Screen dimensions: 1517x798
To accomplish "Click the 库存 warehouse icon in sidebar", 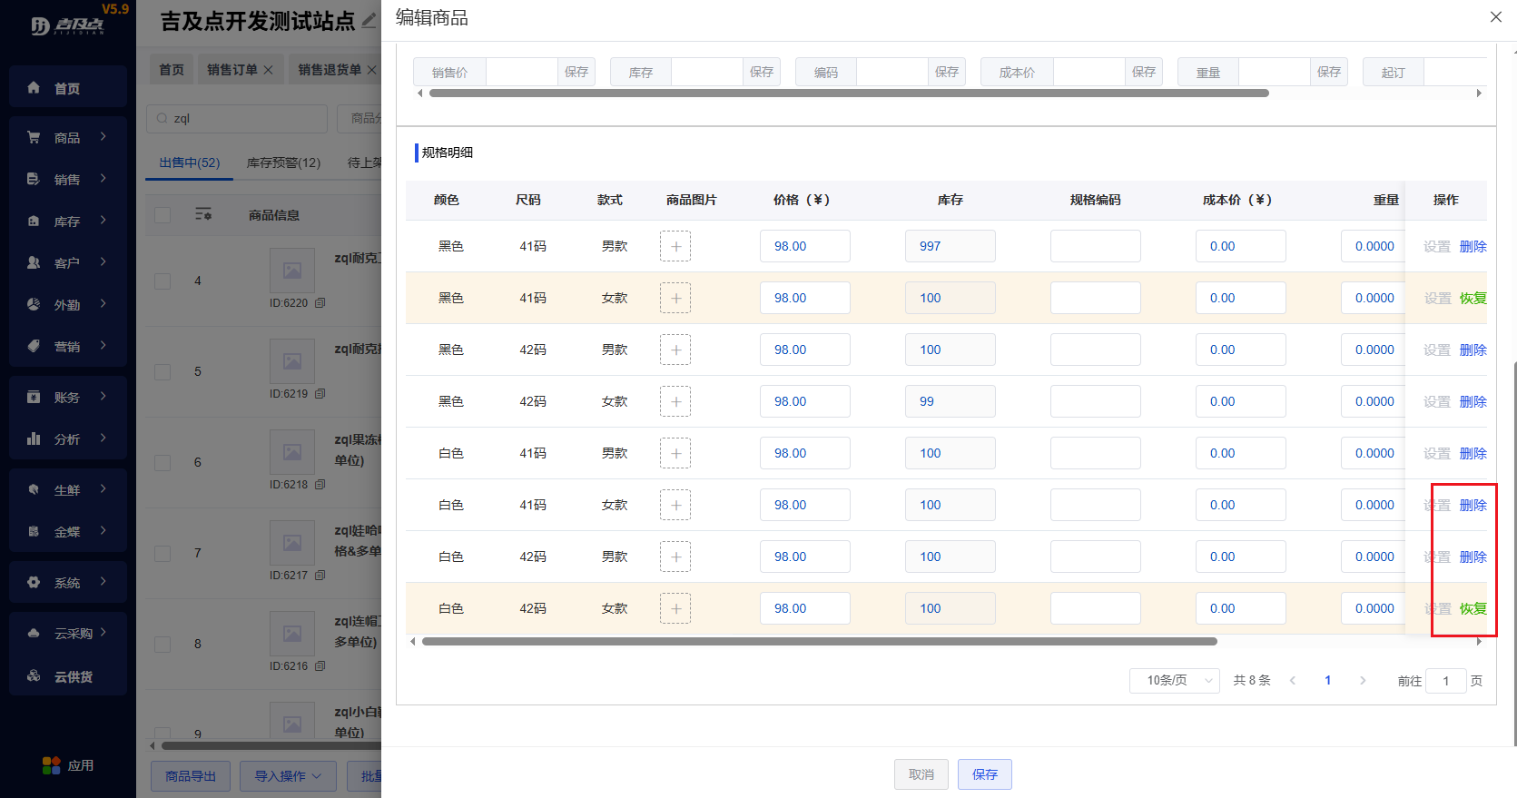I will 34,221.
